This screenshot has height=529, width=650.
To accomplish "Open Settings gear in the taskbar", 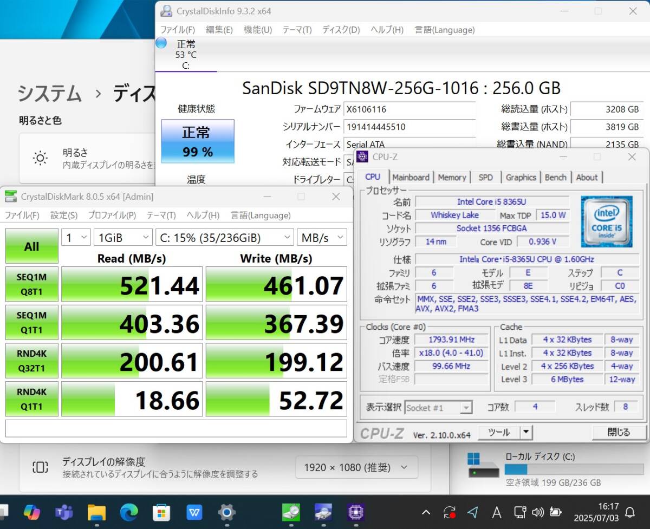I will pos(226,511).
